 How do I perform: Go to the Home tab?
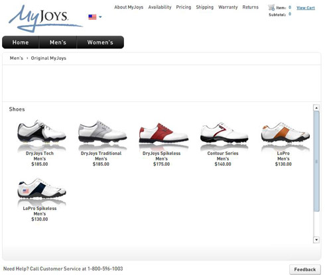(x=21, y=42)
